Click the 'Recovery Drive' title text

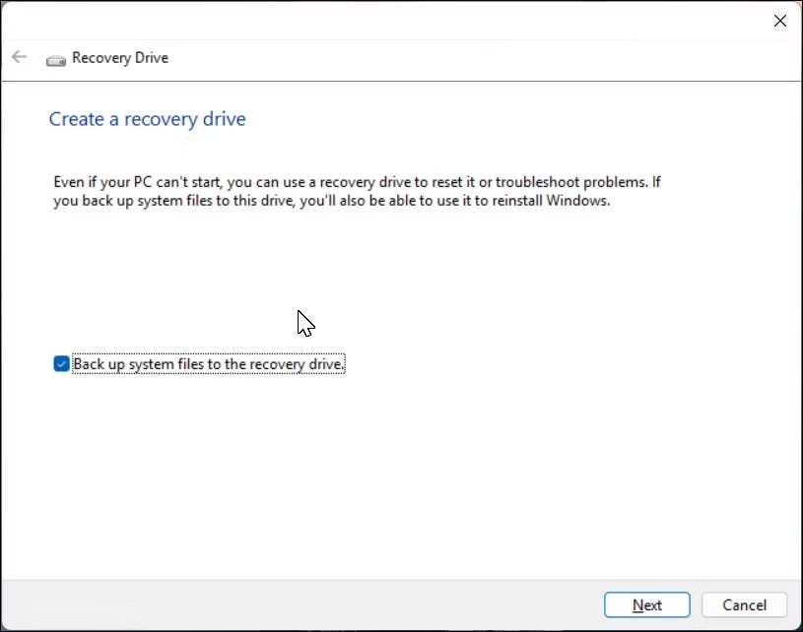coord(120,58)
